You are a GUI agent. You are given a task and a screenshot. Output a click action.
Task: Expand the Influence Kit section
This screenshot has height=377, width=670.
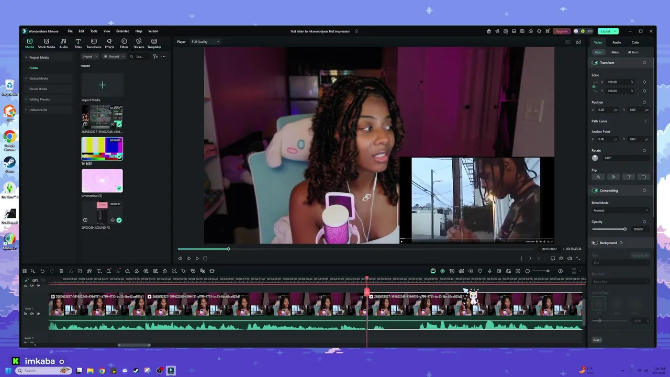(26, 110)
